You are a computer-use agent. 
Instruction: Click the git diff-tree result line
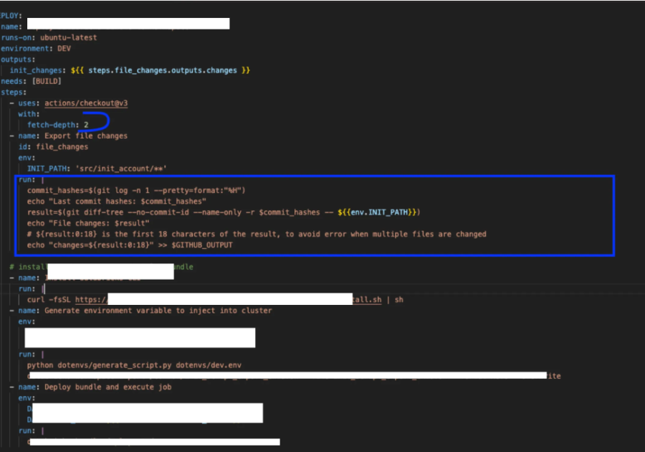click(x=222, y=212)
